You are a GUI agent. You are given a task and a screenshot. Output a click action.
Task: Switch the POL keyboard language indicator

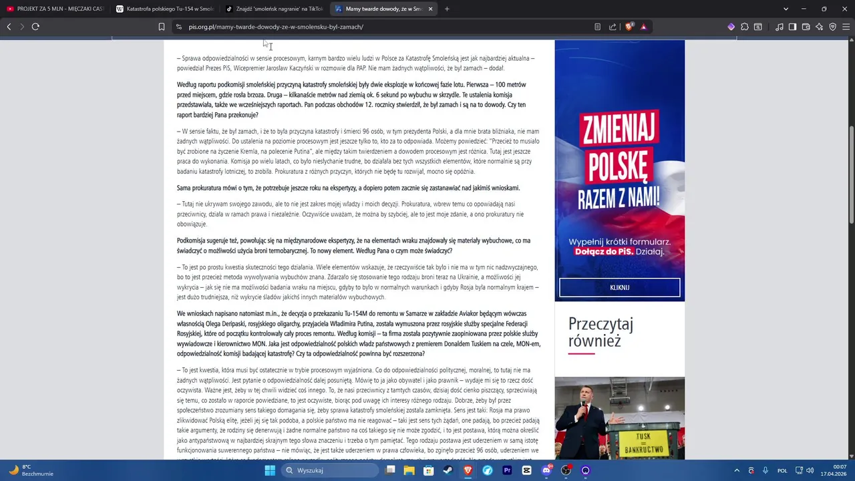(x=782, y=470)
